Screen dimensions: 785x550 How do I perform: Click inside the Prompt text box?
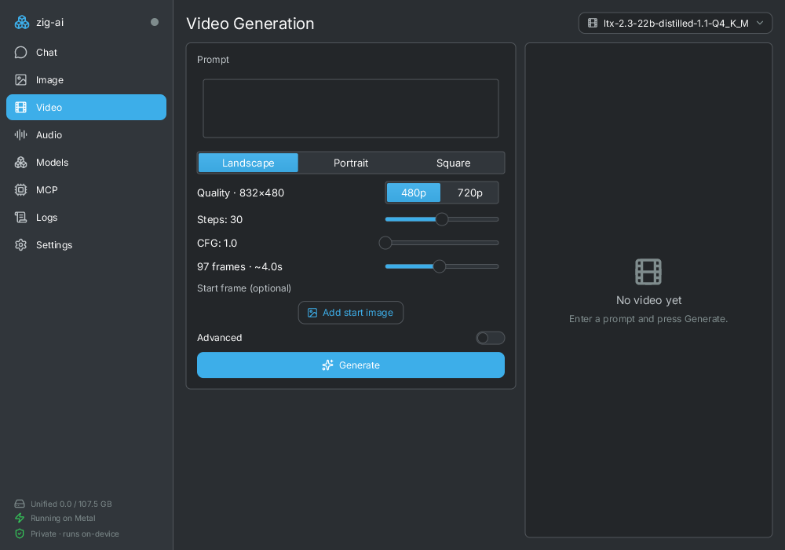[350, 108]
